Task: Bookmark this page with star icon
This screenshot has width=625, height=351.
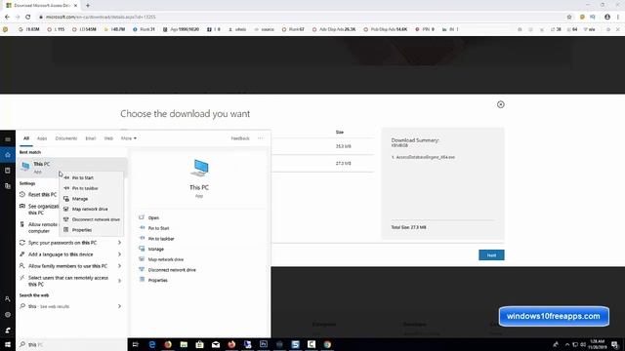Action: (x=569, y=17)
